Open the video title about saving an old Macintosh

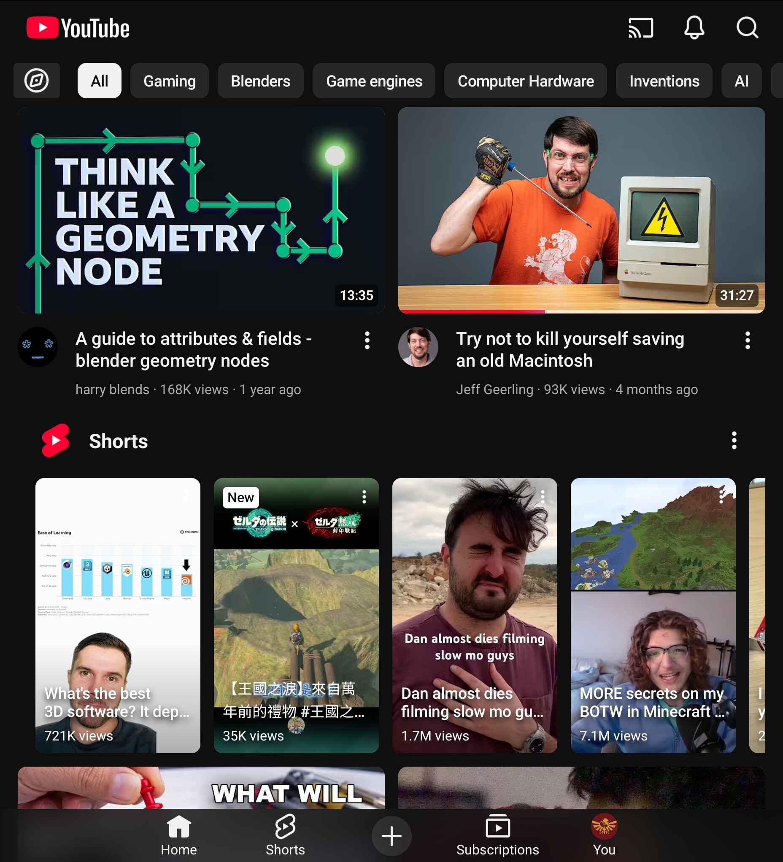click(570, 349)
